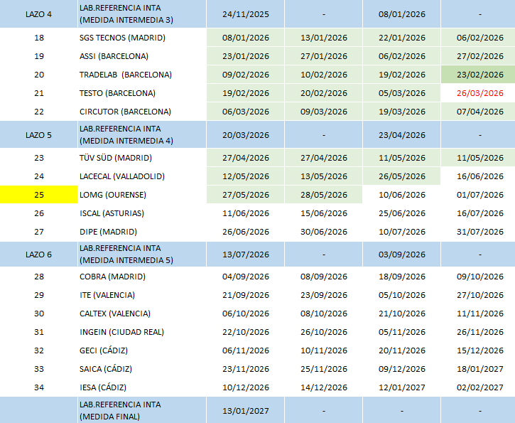Select the TÜV SÜD (MADRID) cell
The height and width of the screenshot is (423, 515).
coord(141,158)
